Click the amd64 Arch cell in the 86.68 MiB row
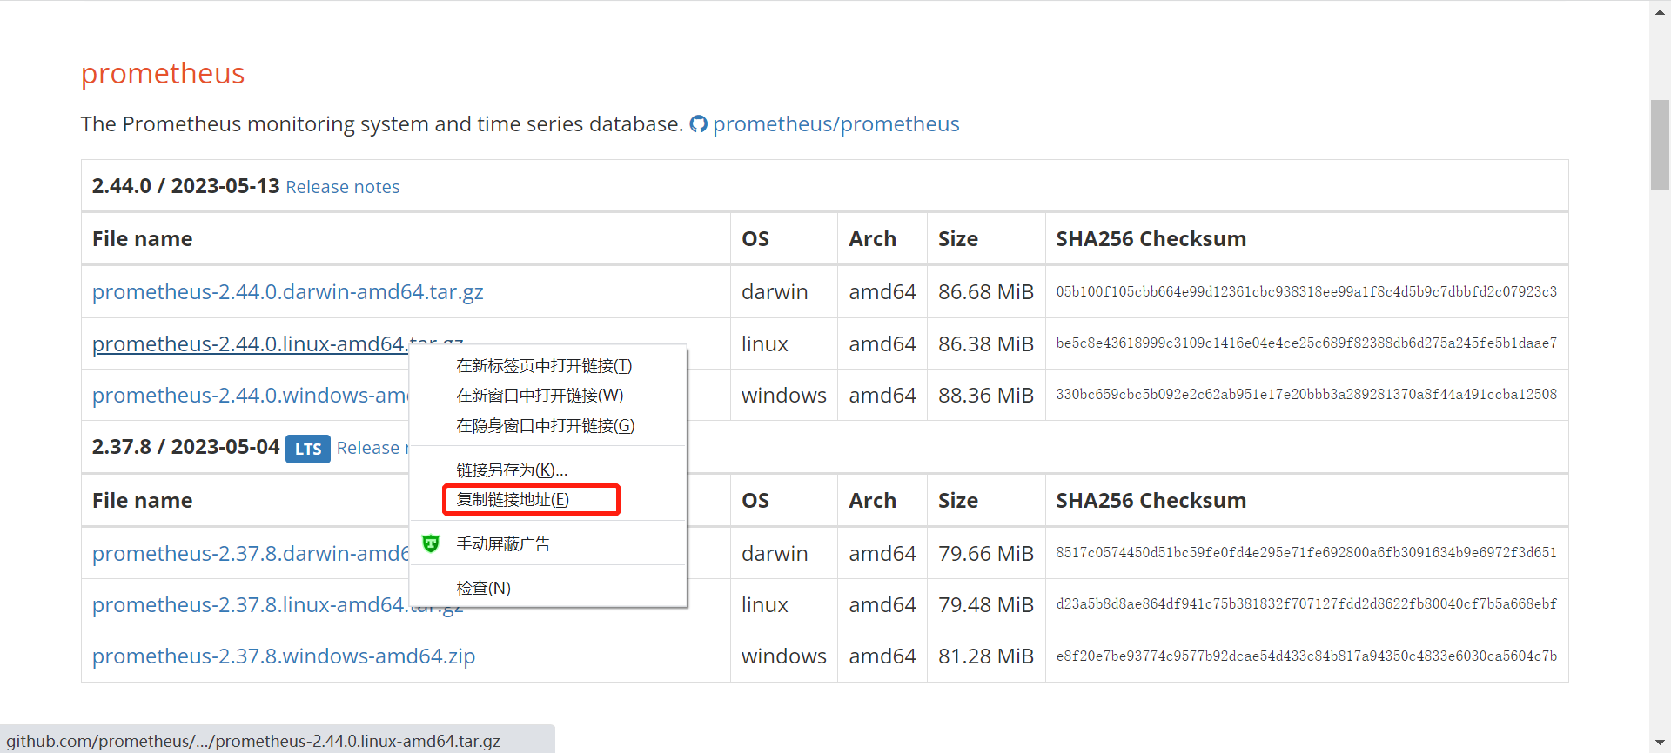The width and height of the screenshot is (1671, 753). point(882,292)
